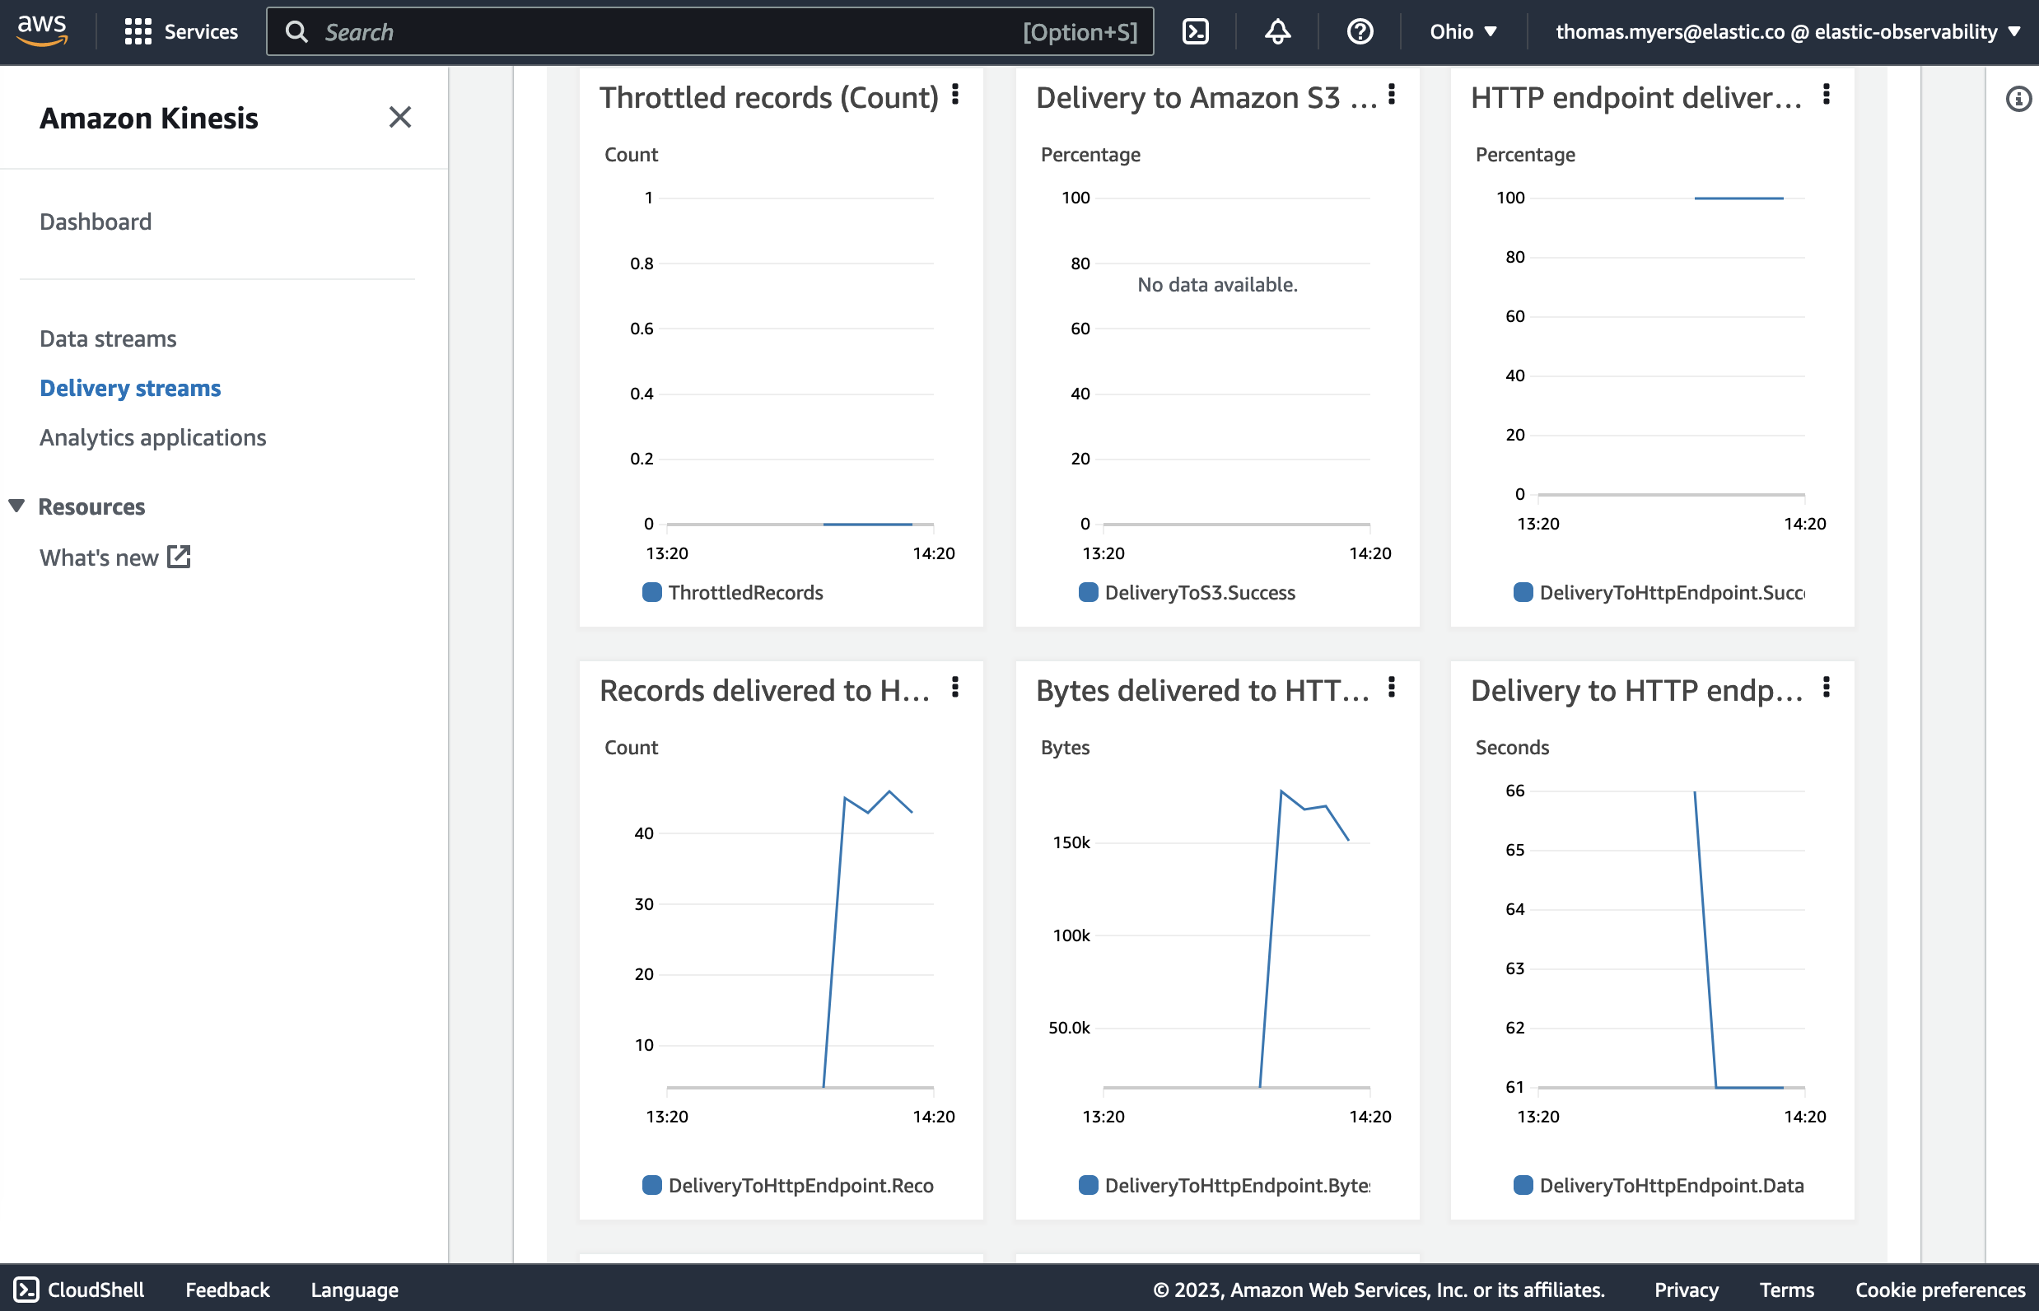Select Delivery streams in the left nav

click(131, 386)
